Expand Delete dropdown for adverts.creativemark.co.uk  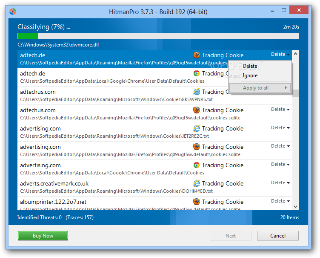point(280,183)
